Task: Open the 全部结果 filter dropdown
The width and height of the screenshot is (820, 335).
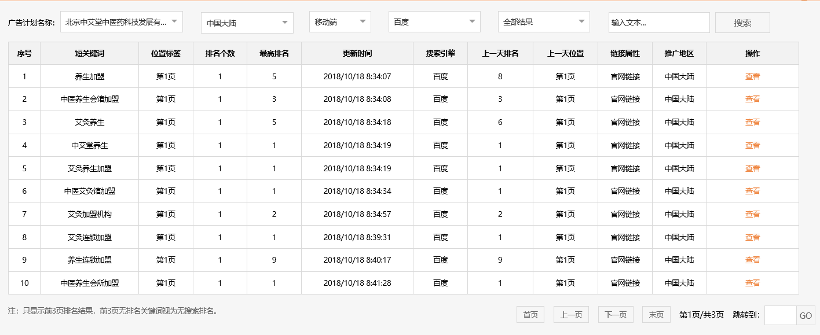Action: coord(543,21)
